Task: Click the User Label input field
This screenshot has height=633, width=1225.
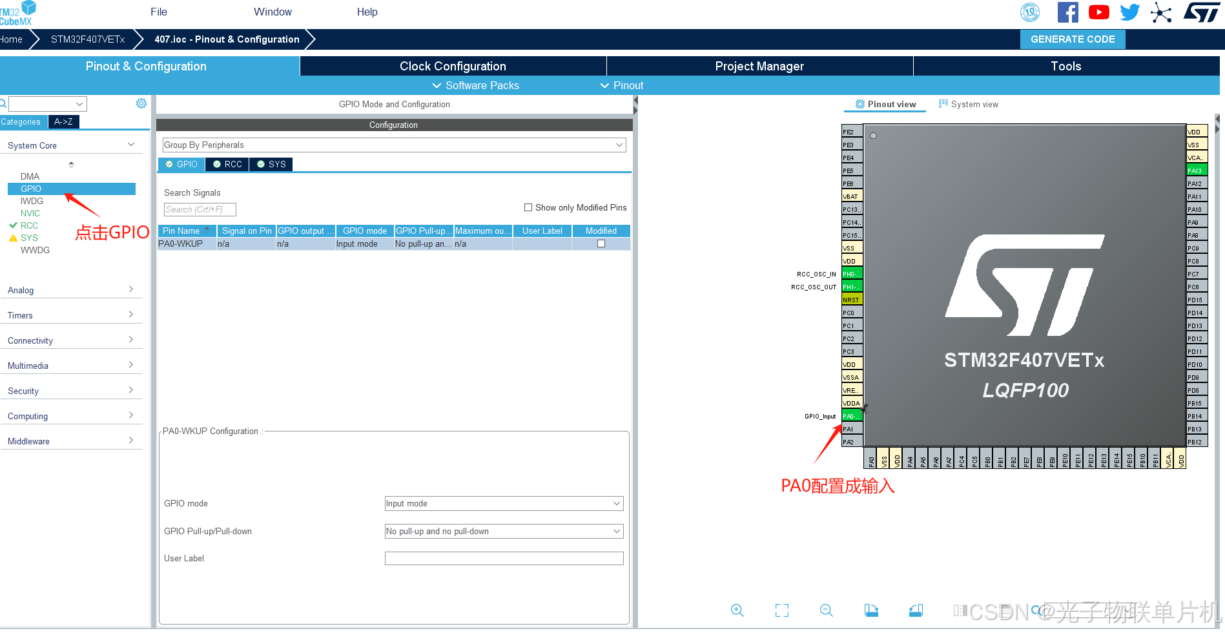Action: [x=504, y=558]
